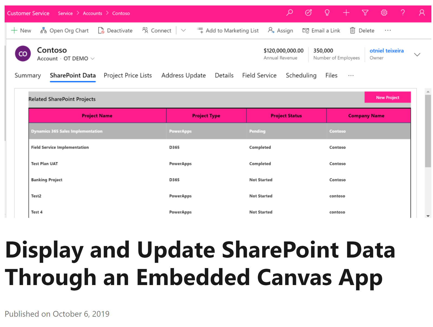Show more tabs via ellipsis after Files
This screenshot has height=327, width=433.
[351, 76]
